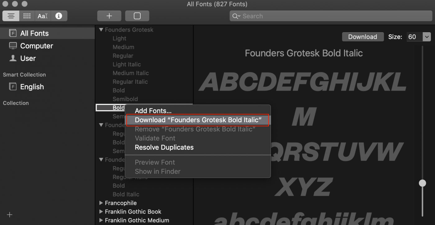
Task: Switch to the grid repertoire view icon
Action: pyautogui.click(x=27, y=16)
